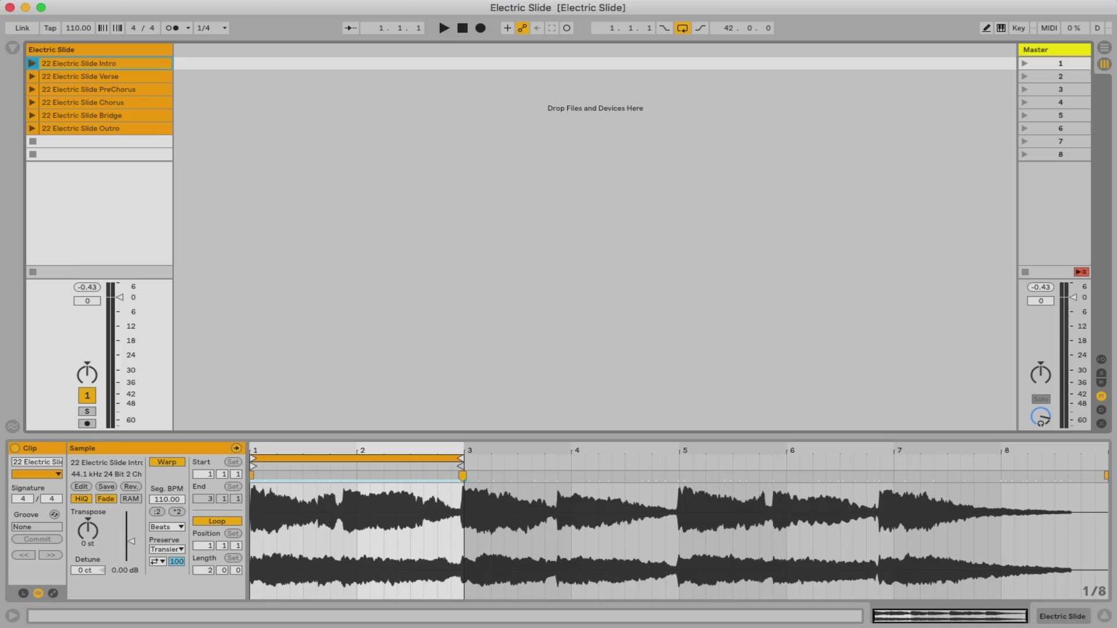Viewport: 1117px width, 628px height.
Task: Enable automation arm in transport
Action: click(x=522, y=28)
